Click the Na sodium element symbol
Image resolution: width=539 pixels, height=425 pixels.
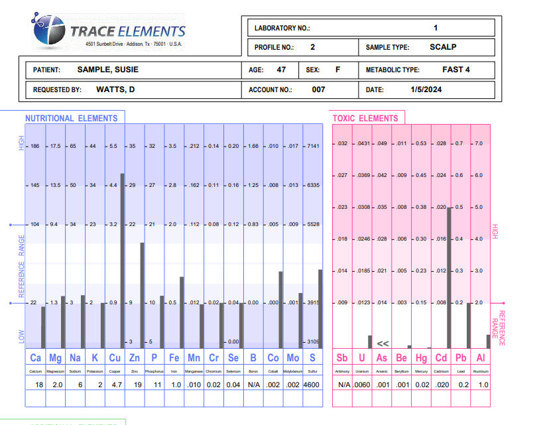(75, 358)
